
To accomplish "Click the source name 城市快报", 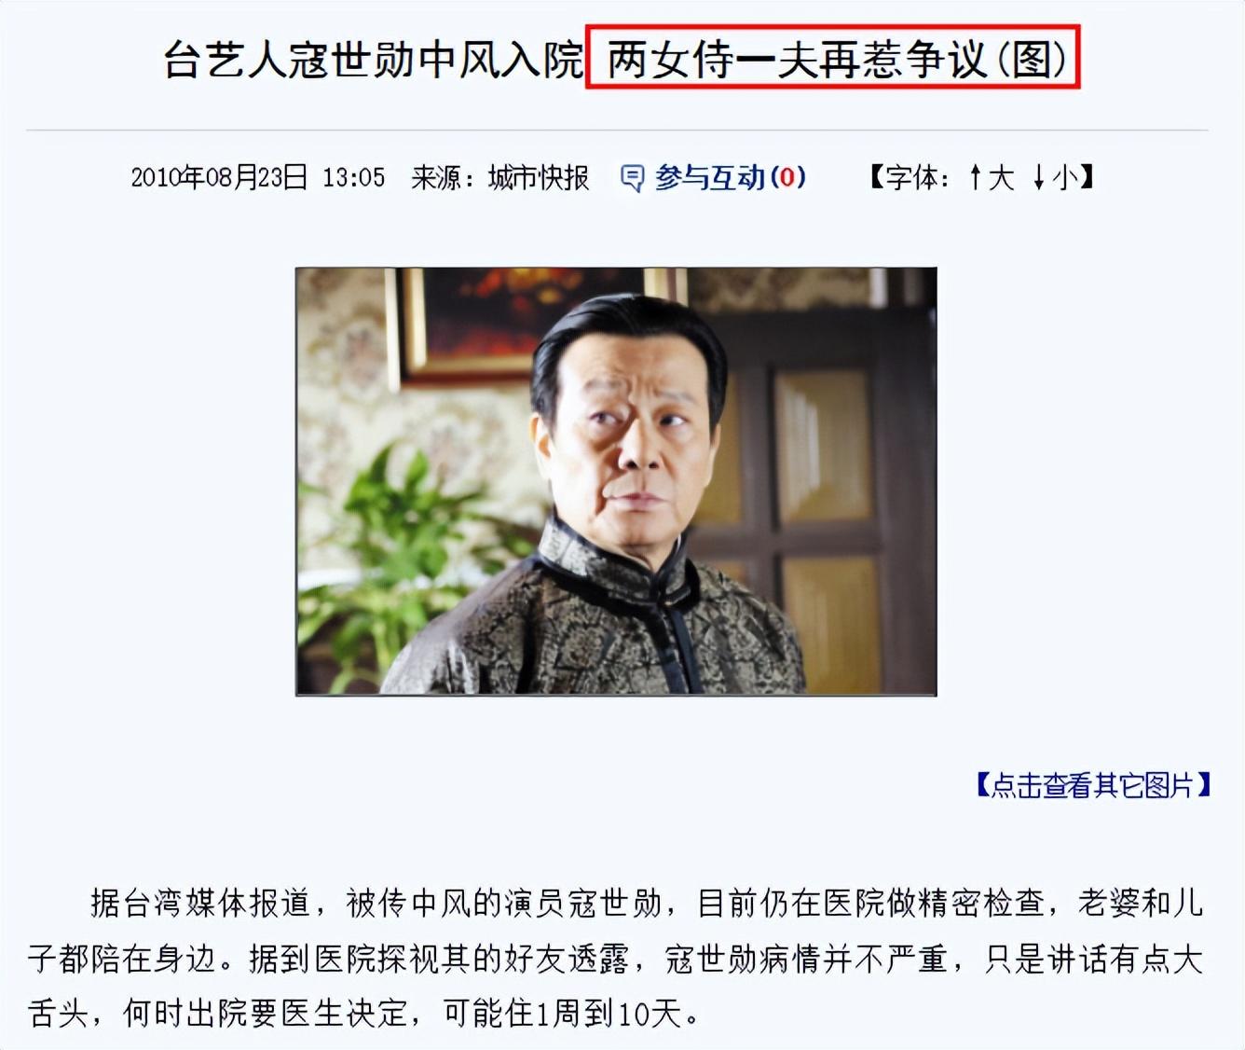I will (539, 177).
